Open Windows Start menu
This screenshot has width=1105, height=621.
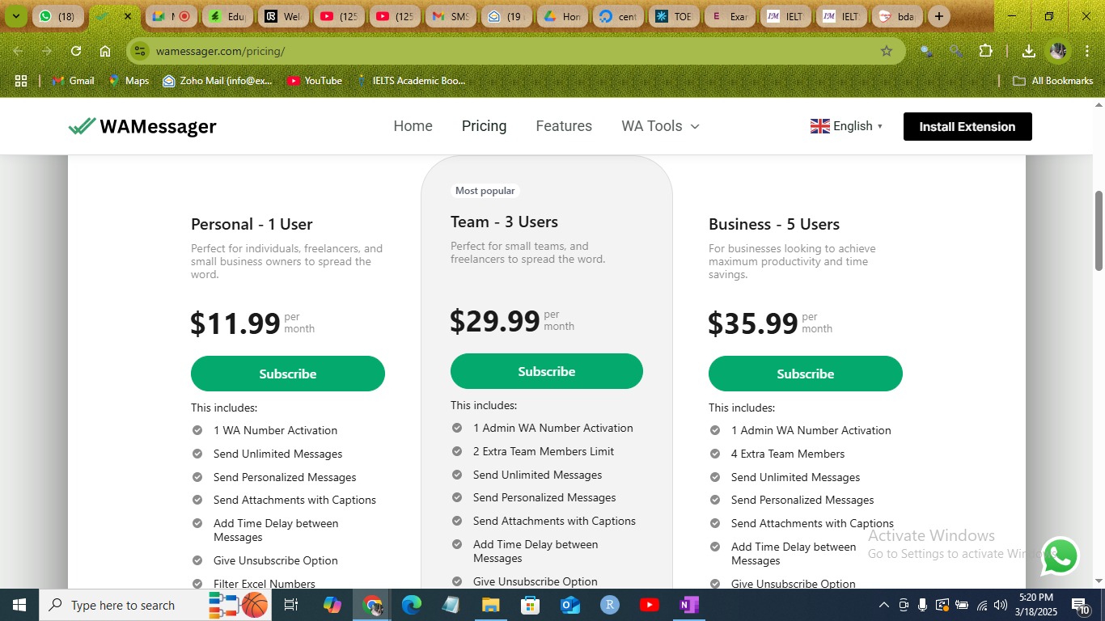(x=19, y=605)
